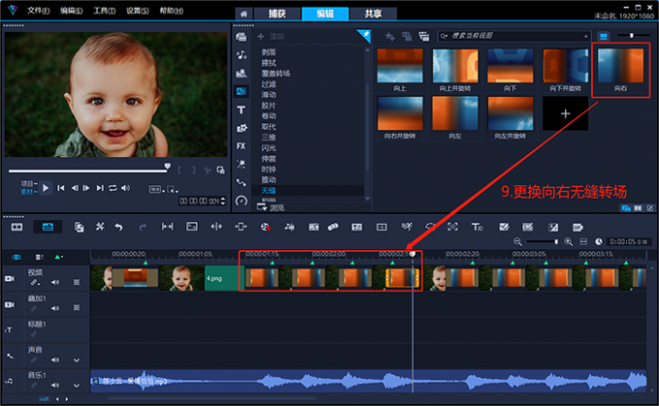
Task: Apply current effect to video track icon
Action: [x=407, y=37]
